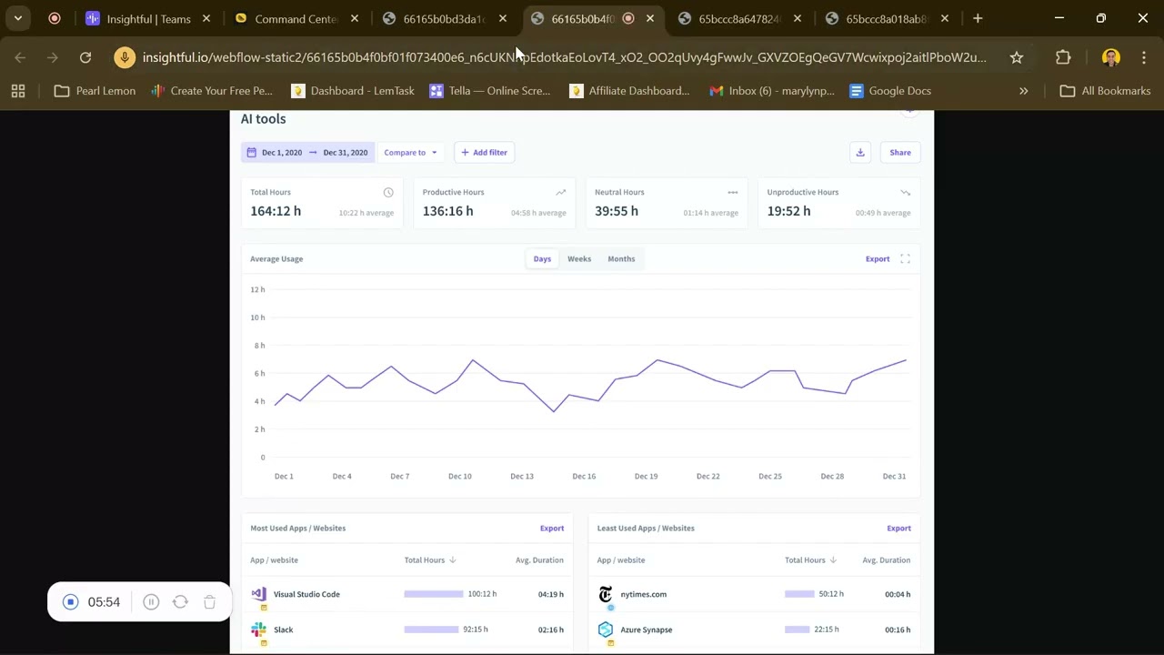Click the ellipsis icon in Neutral Hours card

732,192
